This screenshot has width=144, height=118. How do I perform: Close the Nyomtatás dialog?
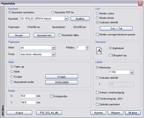point(141,3)
